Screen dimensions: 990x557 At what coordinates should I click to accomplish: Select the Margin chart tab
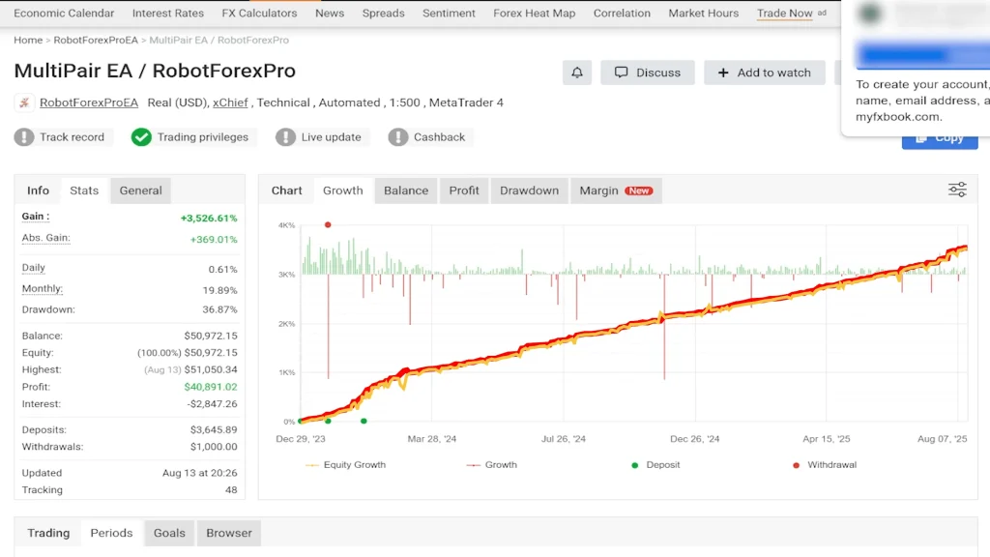[x=615, y=191]
